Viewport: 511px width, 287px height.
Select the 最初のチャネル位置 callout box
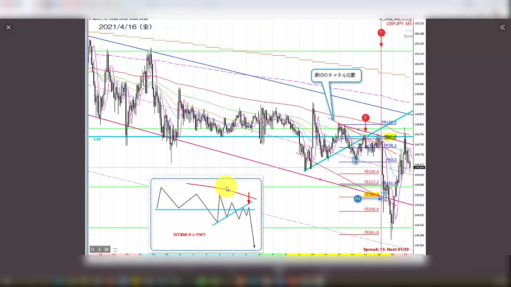click(336, 75)
